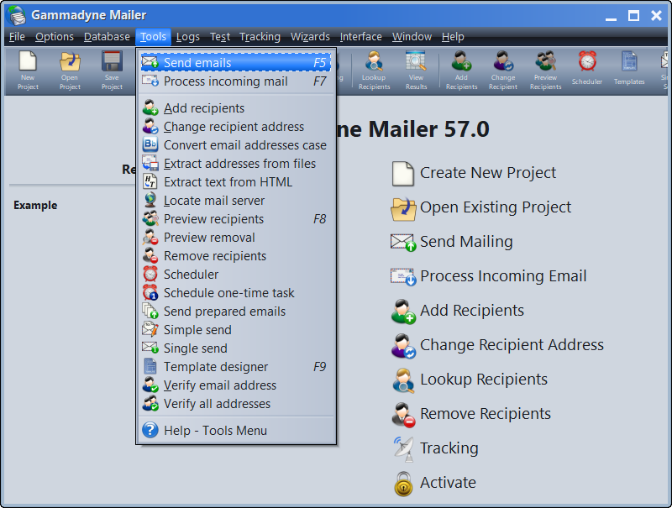Choose Add recipients from Tools menu
Viewport: 672px width, 508px height.
coord(236,108)
